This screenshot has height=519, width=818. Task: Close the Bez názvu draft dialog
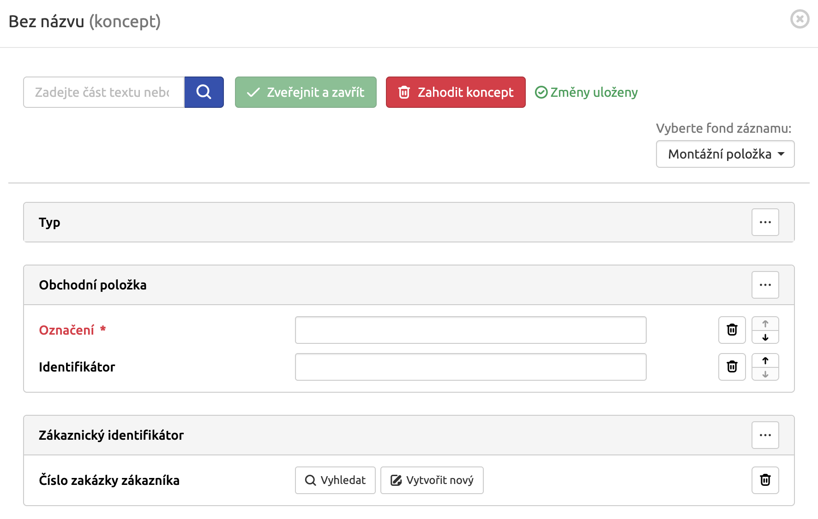click(x=800, y=19)
